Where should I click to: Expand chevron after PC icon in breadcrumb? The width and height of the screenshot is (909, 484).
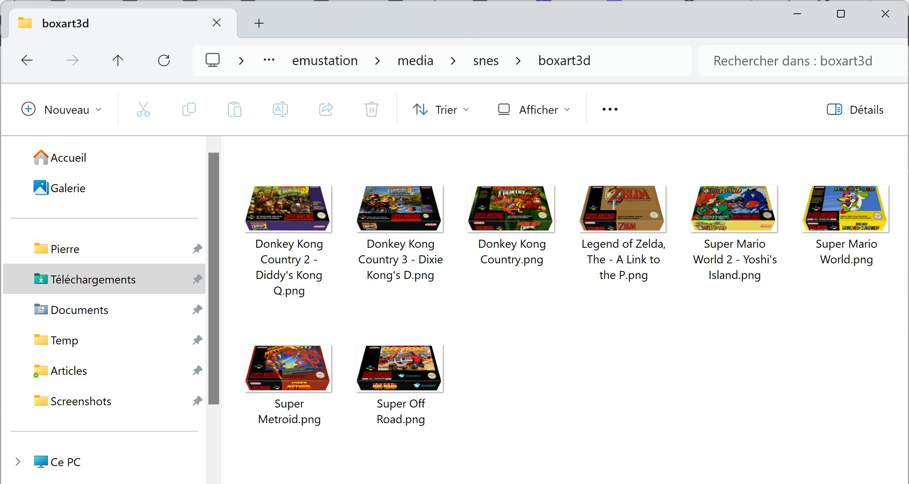tap(241, 61)
